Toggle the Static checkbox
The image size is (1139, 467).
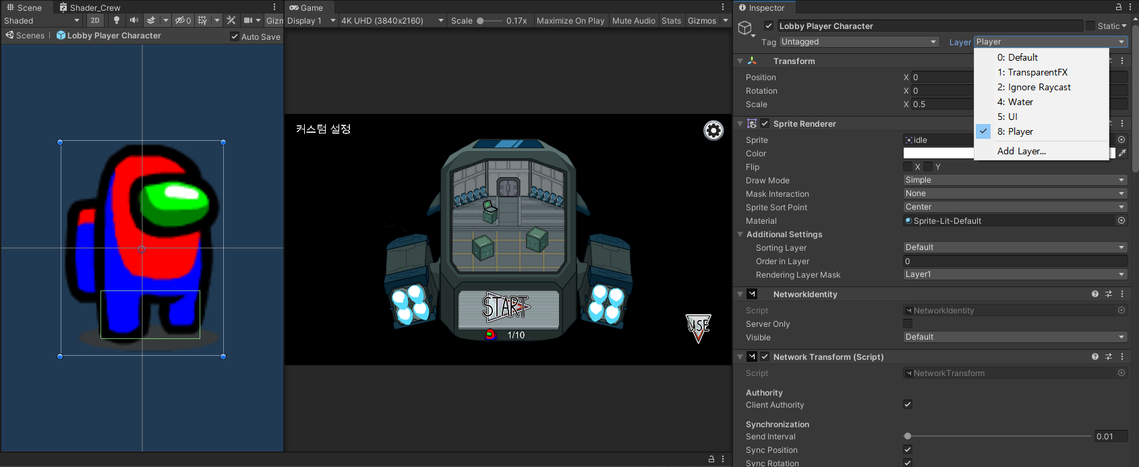(x=1090, y=26)
